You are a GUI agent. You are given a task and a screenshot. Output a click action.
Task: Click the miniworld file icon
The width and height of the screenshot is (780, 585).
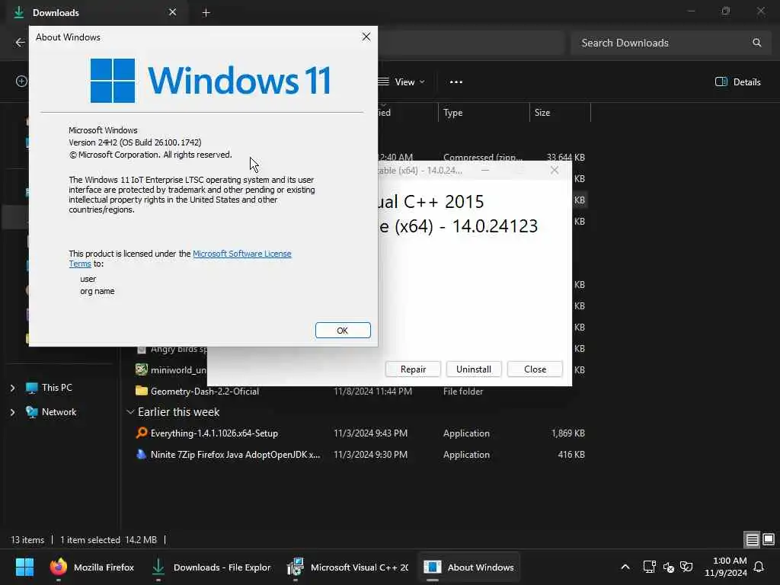tap(141, 369)
